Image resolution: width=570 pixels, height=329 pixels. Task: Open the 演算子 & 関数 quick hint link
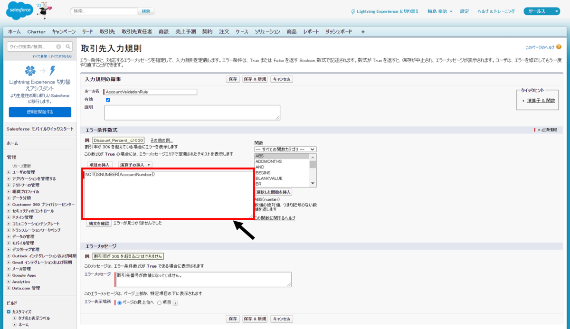click(541, 101)
